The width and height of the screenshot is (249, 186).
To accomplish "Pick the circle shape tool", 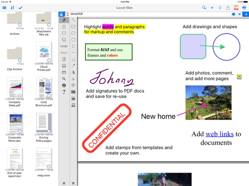I will point(73,40).
